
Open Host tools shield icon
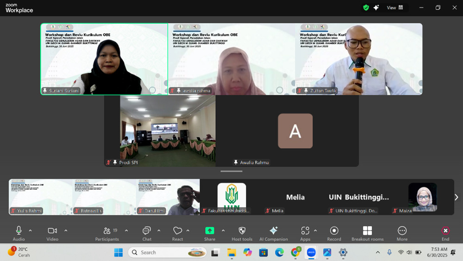pos(242,231)
